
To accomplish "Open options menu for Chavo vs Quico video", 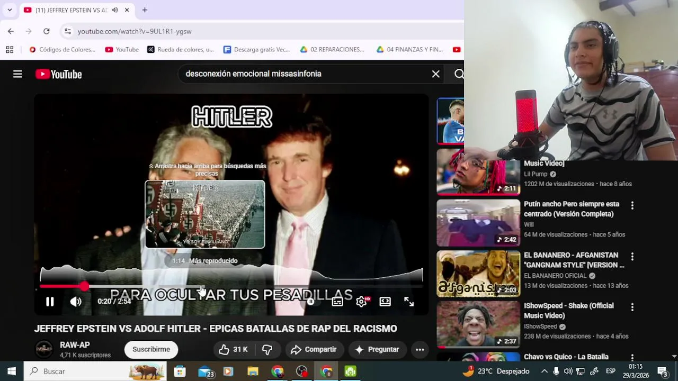I will [632, 358].
